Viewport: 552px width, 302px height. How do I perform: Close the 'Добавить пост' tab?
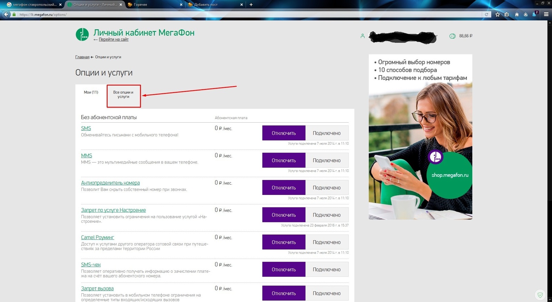(241, 5)
